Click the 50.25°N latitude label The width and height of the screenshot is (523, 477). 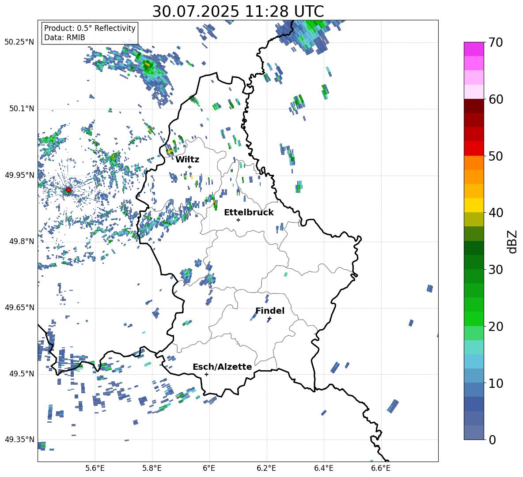coord(19,42)
